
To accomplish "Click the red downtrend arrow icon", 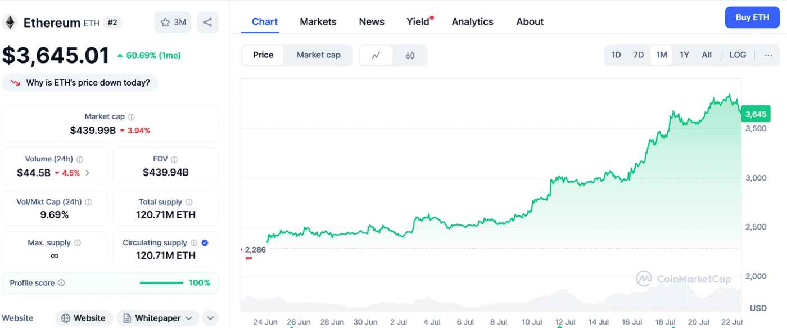I will 15,83.
